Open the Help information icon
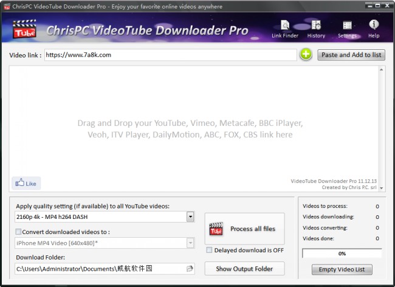This screenshot has width=395, height=287. [x=374, y=29]
